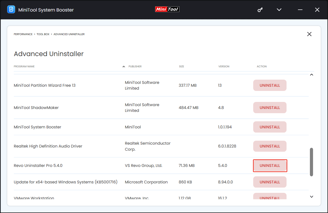
Task: Select the MiniTool Partition Wizard Free 13 row
Action: [45, 85]
